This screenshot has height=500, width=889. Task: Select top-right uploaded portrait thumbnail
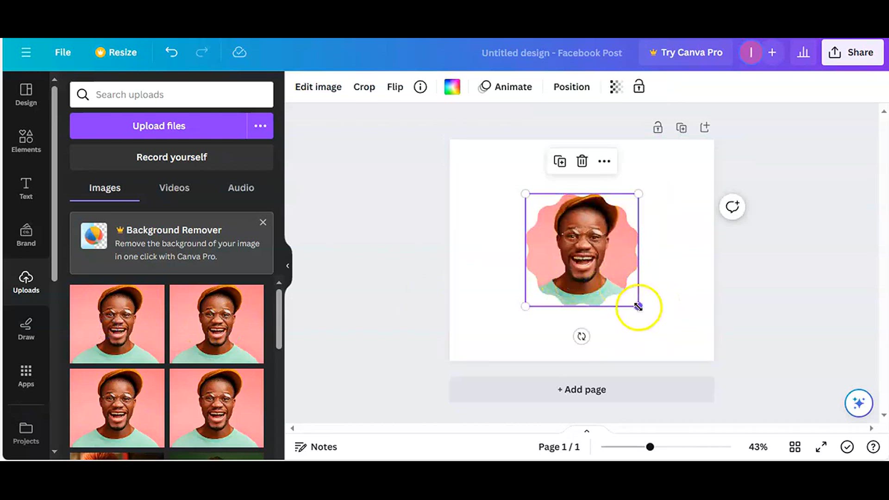click(x=217, y=324)
